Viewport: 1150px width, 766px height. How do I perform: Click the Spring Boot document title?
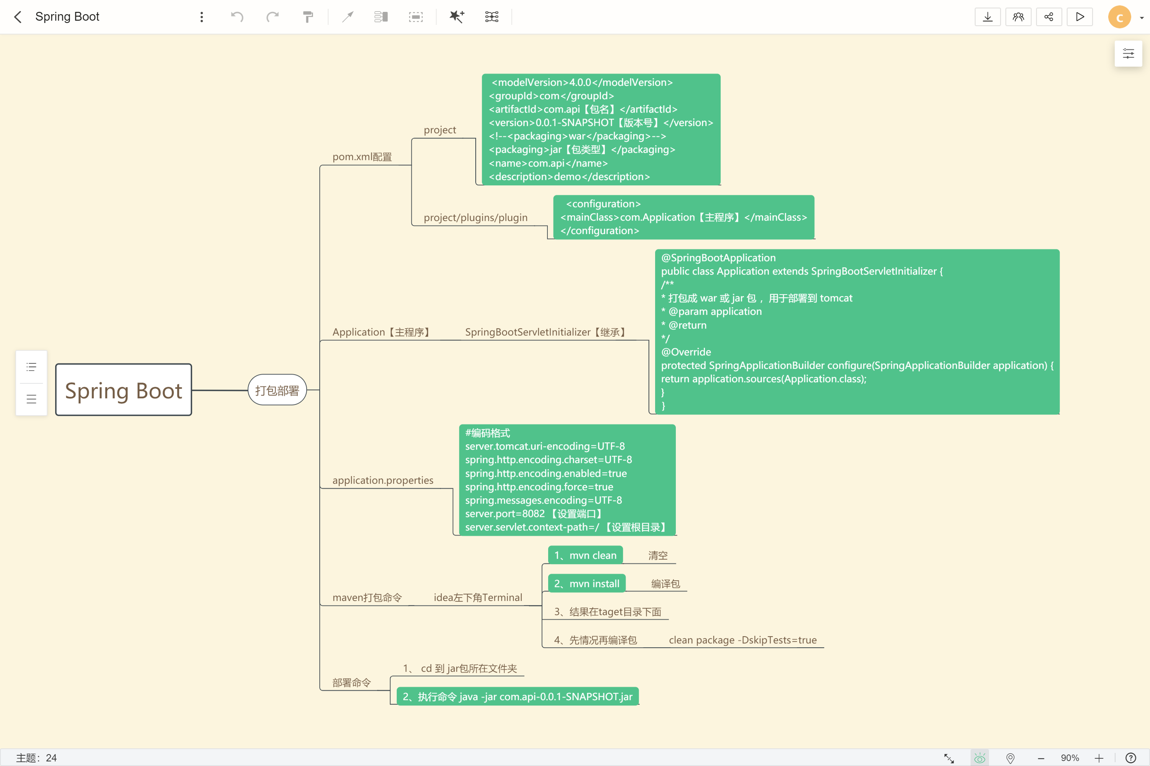(67, 17)
